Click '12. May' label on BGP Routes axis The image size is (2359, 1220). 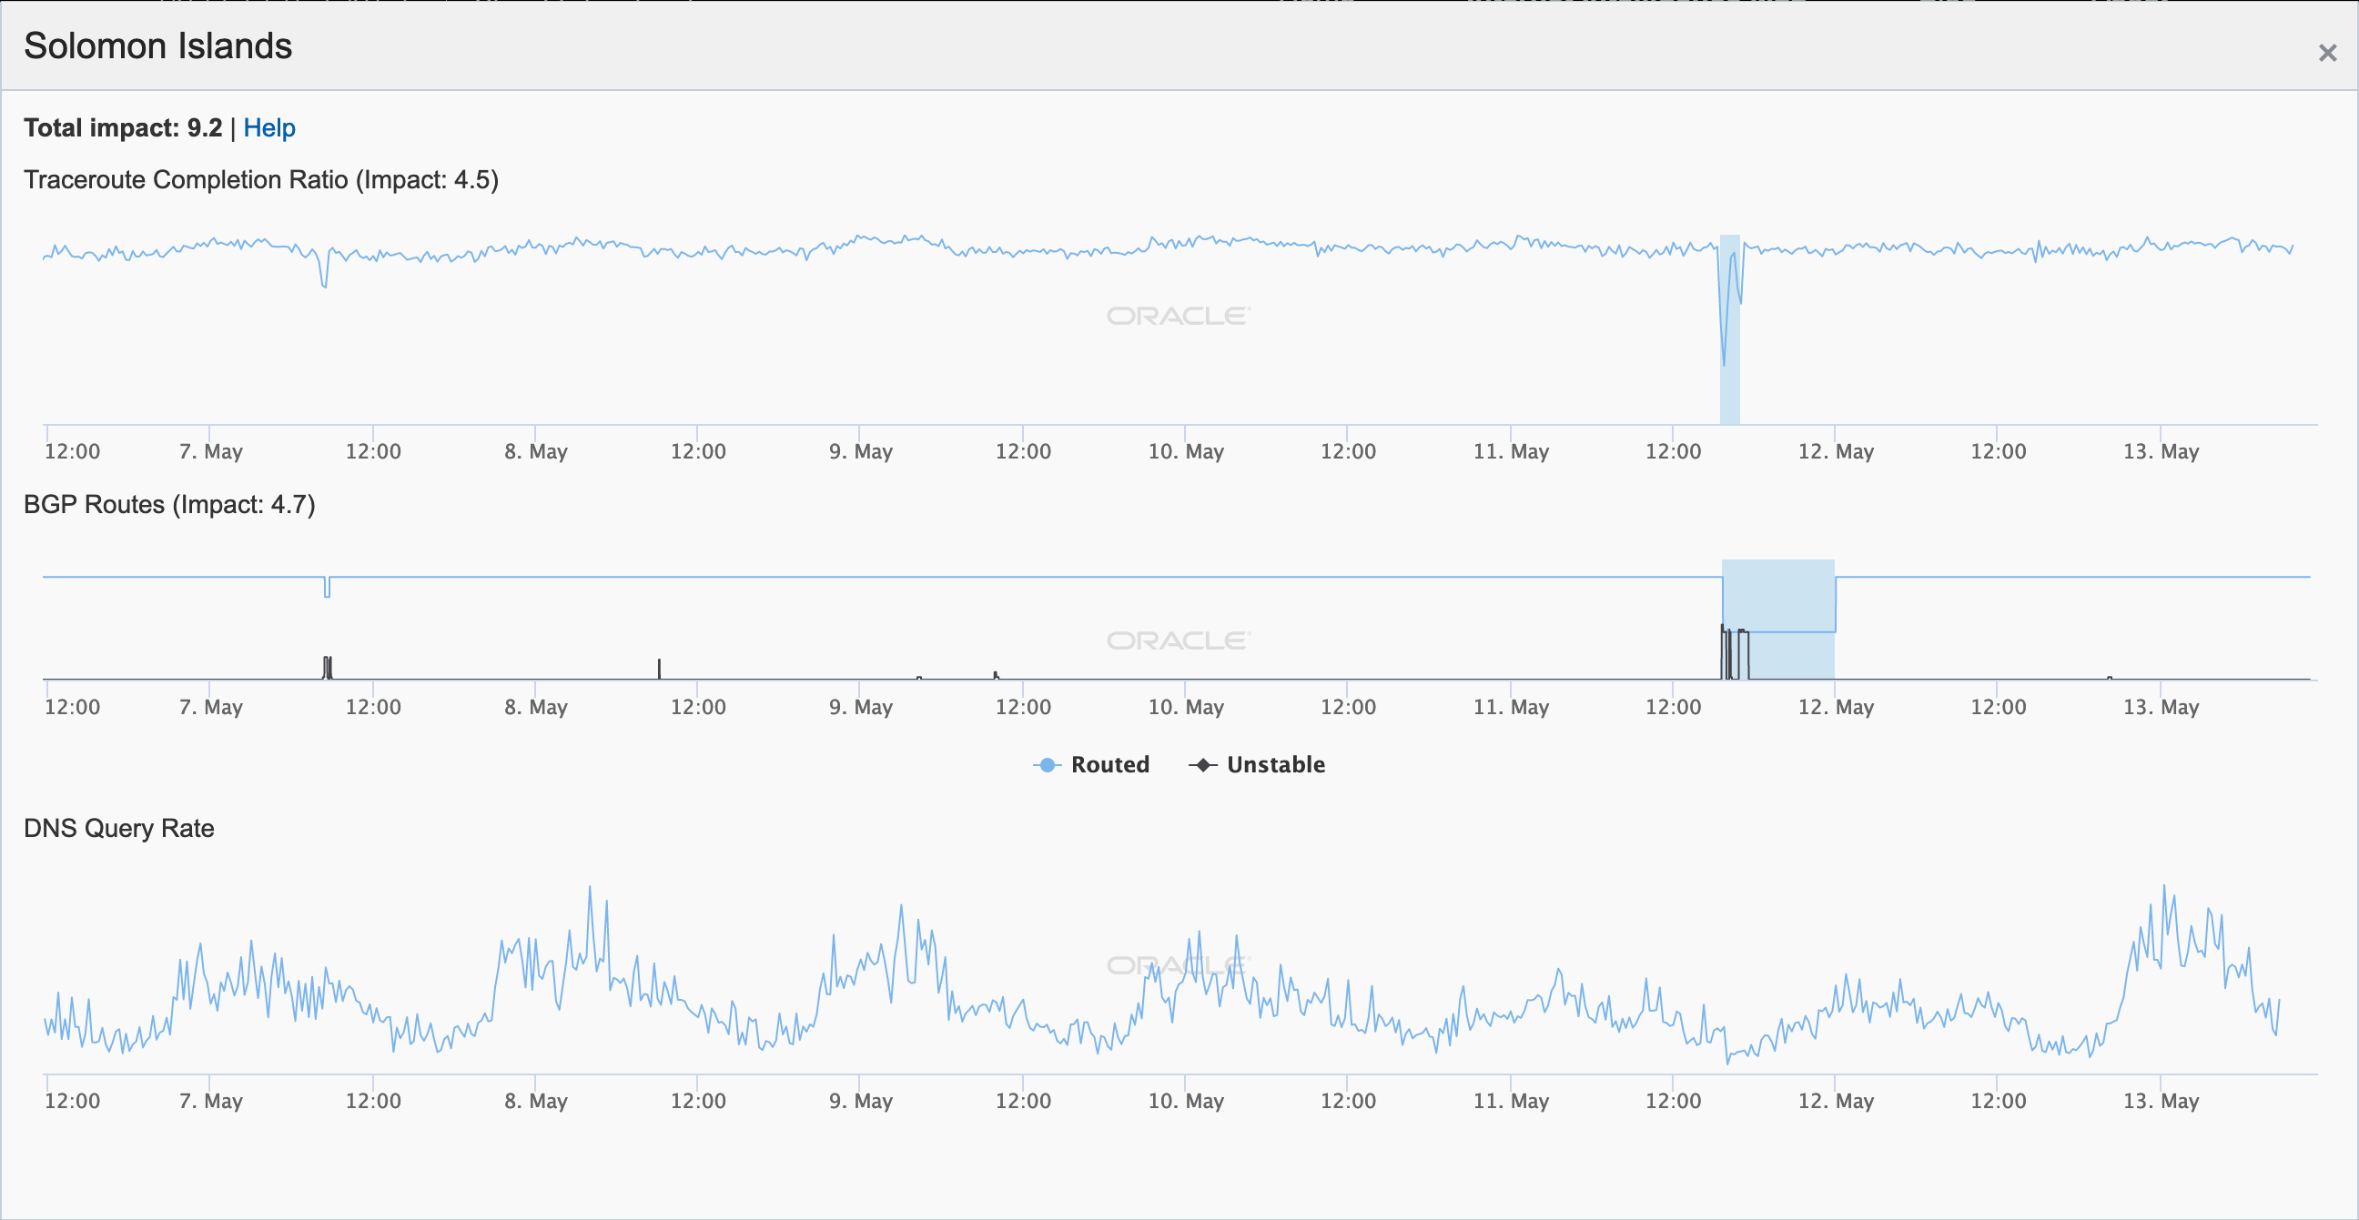(1835, 707)
